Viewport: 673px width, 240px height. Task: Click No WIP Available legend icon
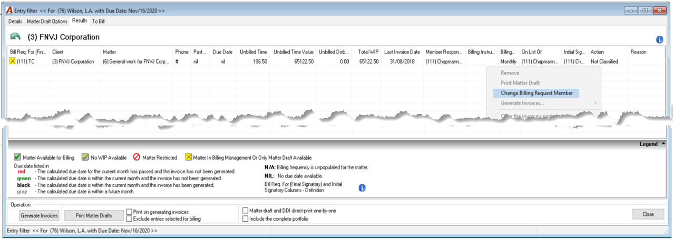click(85, 158)
